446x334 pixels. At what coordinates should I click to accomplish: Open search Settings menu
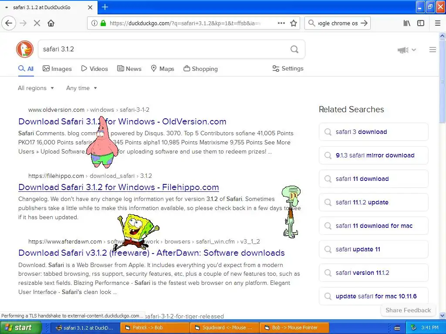coord(288,68)
